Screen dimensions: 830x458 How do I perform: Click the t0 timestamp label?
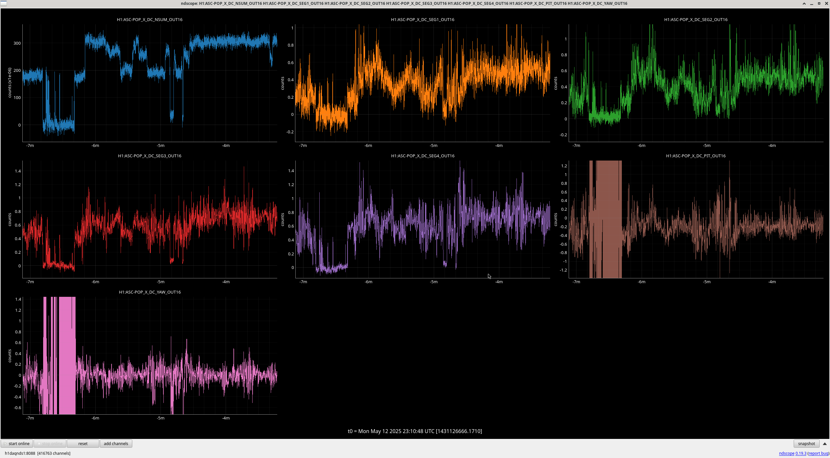coord(415,431)
